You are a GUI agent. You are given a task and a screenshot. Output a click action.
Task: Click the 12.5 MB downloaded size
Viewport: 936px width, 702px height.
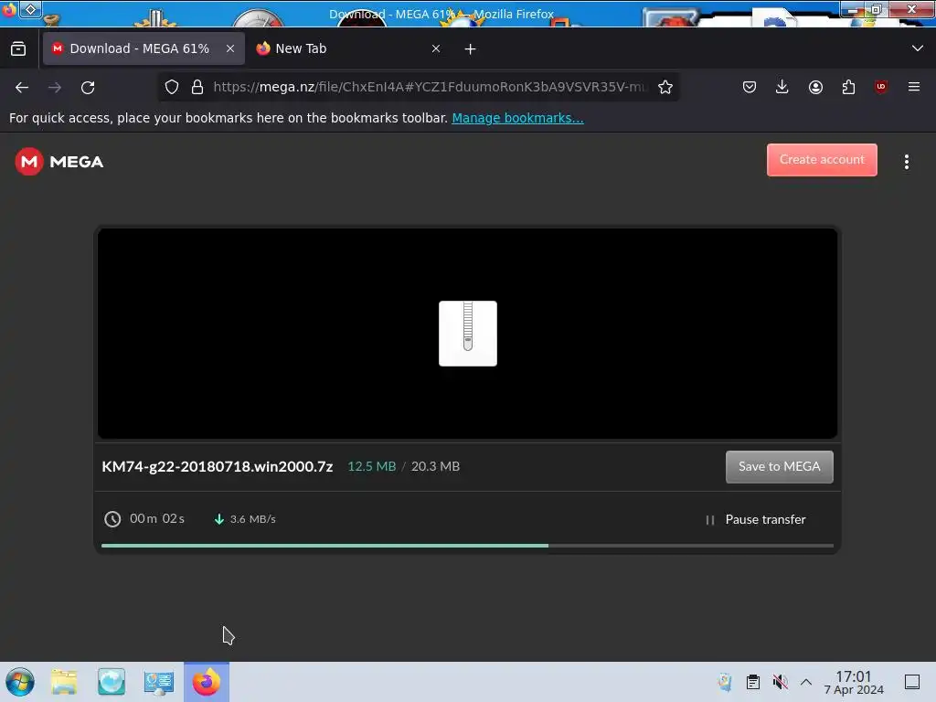pyautogui.click(x=372, y=466)
